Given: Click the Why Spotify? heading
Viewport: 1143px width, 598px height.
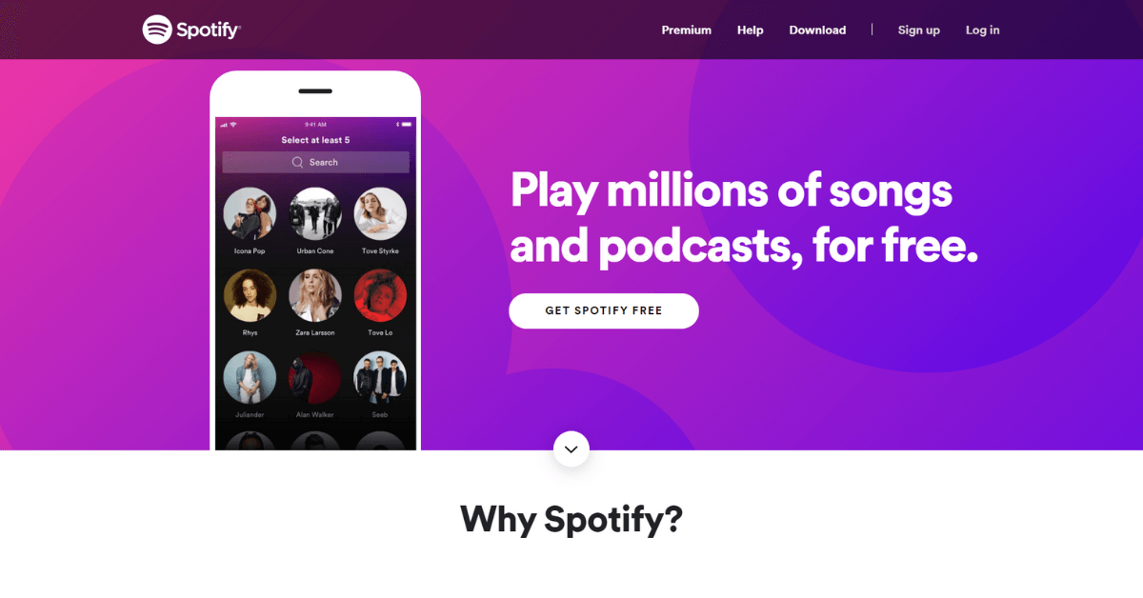Looking at the screenshot, I should pyautogui.click(x=571, y=519).
